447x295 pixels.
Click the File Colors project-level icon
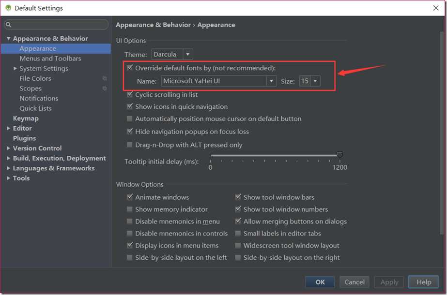[x=105, y=78]
